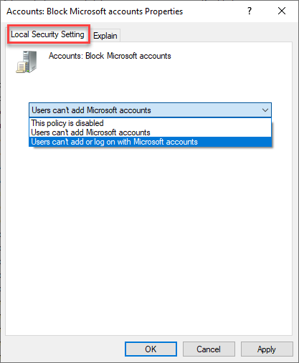Image resolution: width=299 pixels, height=363 pixels.
Task: Apply the policy with the Apply button
Action: (x=267, y=349)
